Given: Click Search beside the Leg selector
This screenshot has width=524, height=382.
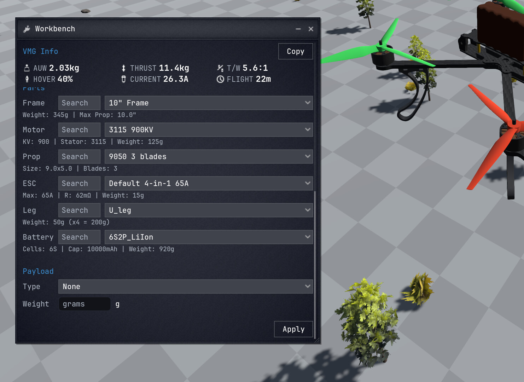Looking at the screenshot, I should pyautogui.click(x=79, y=210).
